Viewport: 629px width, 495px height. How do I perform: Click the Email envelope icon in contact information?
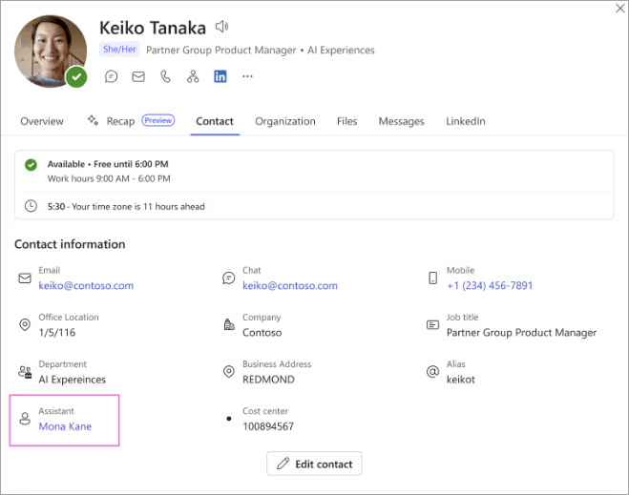click(25, 278)
